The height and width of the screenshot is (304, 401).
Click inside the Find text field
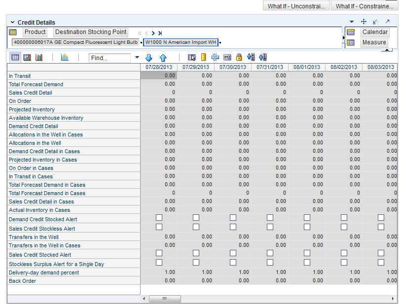tap(110, 58)
